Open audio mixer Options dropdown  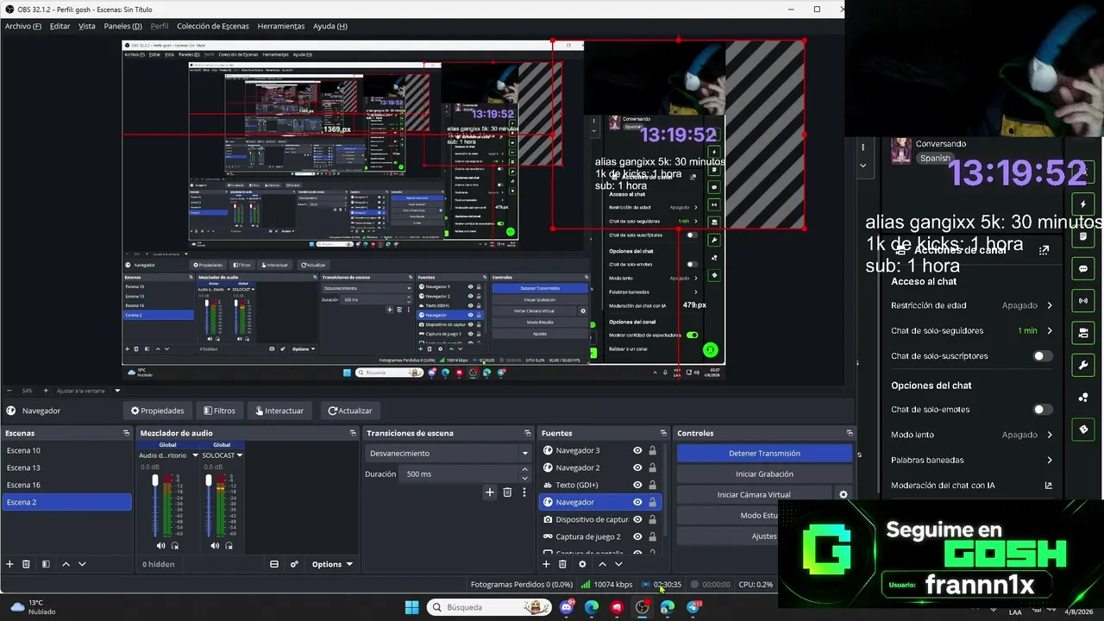coord(332,564)
